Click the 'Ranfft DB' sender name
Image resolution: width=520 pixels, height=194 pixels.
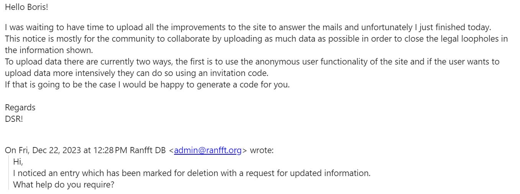point(148,150)
